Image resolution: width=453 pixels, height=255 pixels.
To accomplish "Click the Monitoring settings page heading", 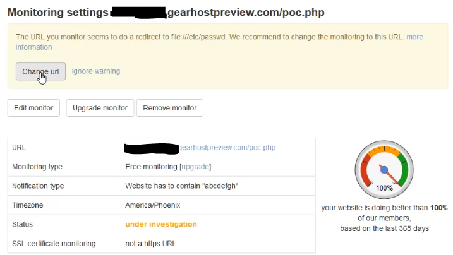I will (57, 12).
